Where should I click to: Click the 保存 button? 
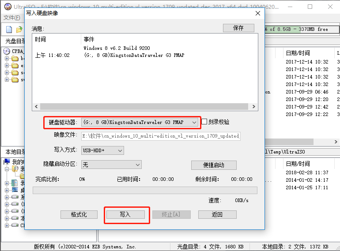pyautogui.click(x=238, y=28)
